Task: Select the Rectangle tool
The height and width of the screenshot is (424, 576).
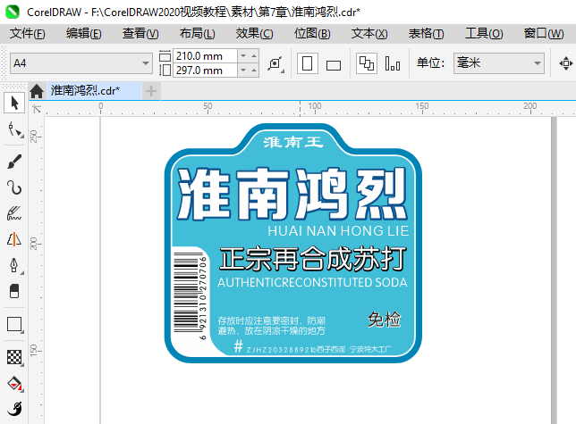Action: [x=14, y=324]
